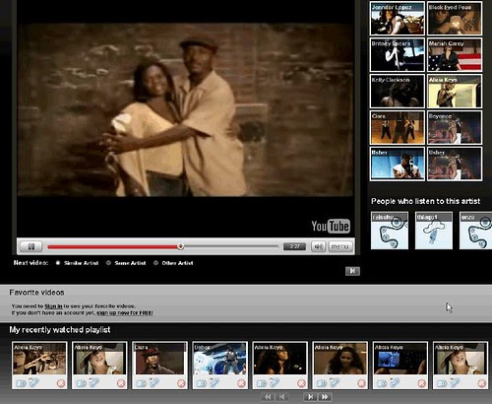Click the Sign in link

[53, 306]
